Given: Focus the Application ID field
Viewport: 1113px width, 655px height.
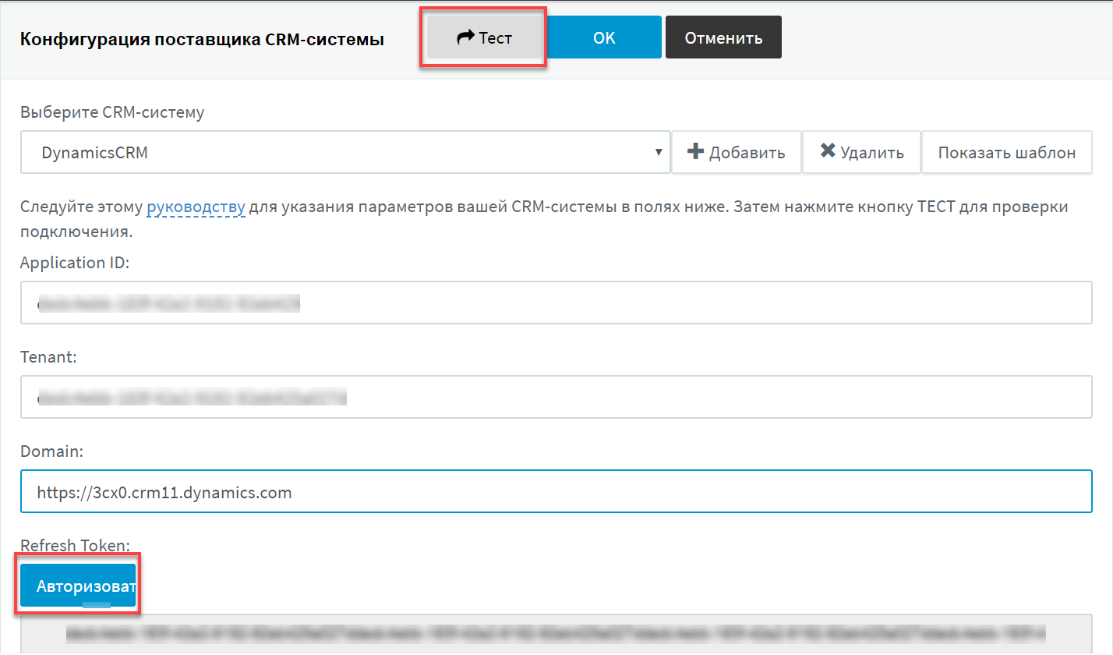Looking at the screenshot, I should pos(556,303).
